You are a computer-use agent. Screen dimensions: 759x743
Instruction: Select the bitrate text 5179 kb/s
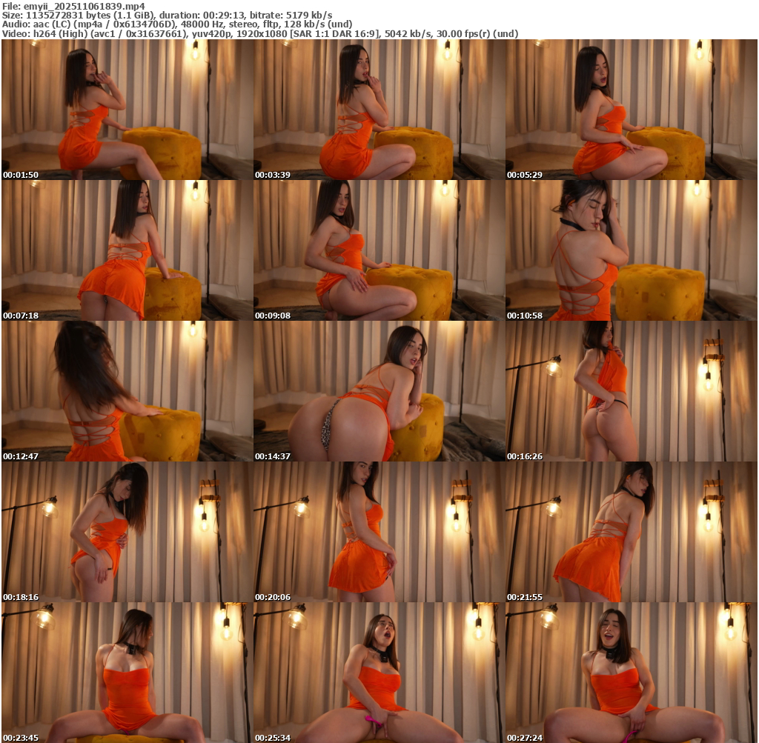pos(309,16)
